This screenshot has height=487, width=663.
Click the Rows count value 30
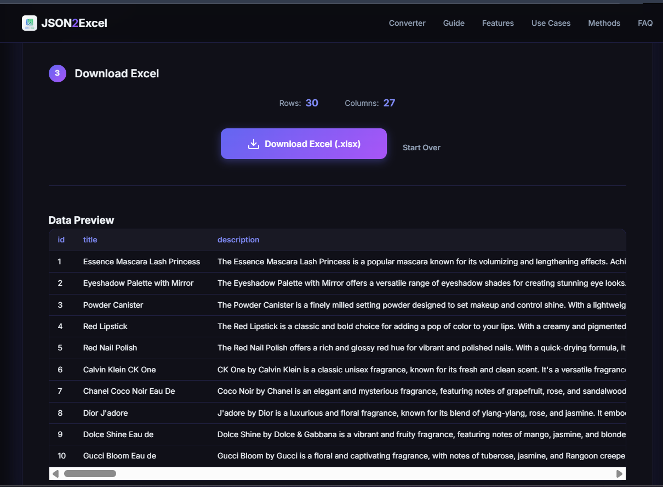(312, 103)
